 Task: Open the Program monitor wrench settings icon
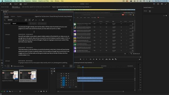[131, 54]
